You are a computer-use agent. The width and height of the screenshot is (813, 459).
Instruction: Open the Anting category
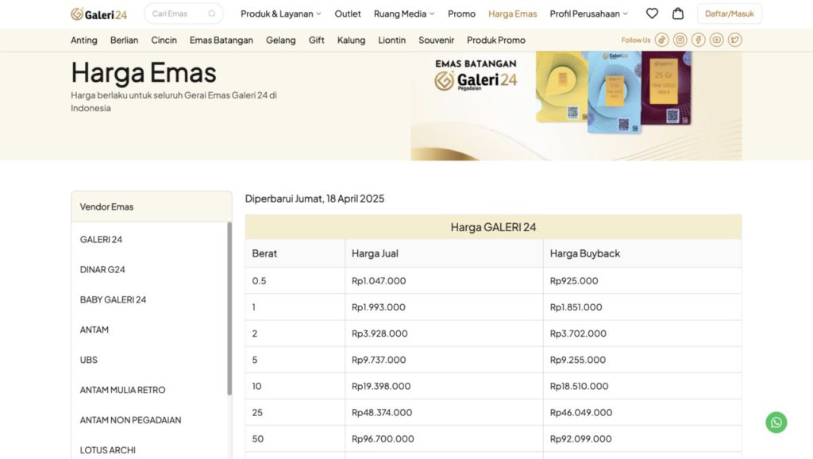(84, 40)
